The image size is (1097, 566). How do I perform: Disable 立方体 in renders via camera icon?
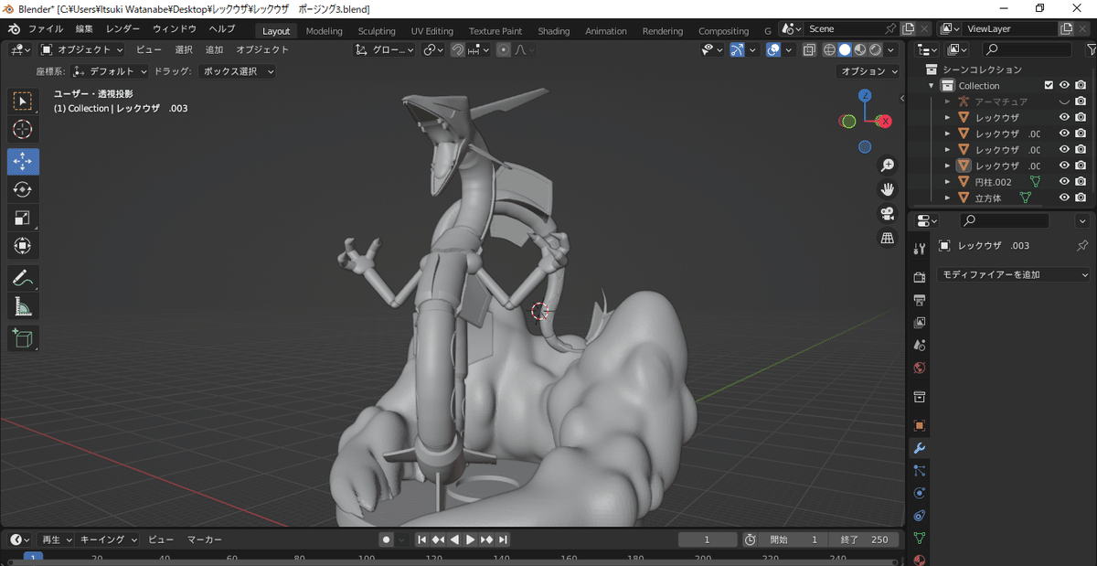tap(1081, 198)
